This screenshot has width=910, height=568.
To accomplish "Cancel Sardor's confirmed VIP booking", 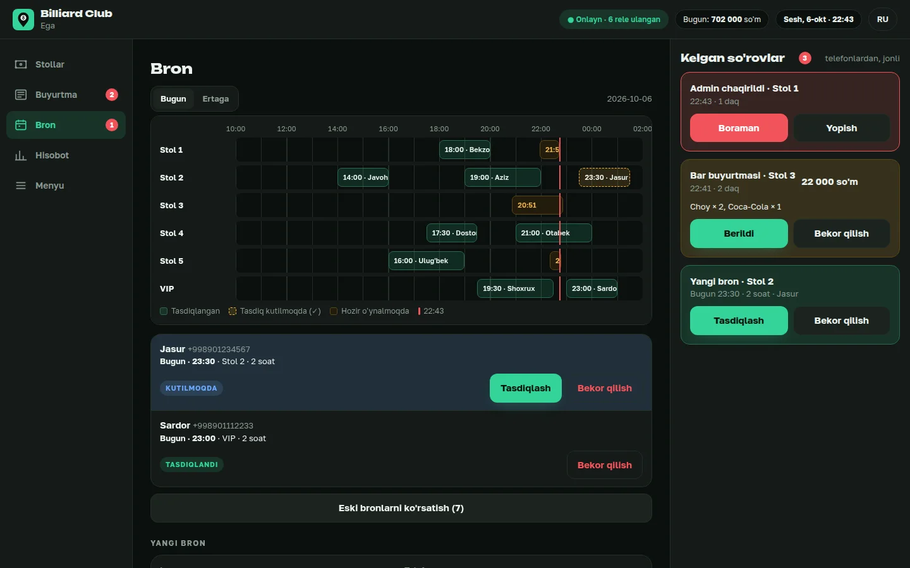I will 605,465.
